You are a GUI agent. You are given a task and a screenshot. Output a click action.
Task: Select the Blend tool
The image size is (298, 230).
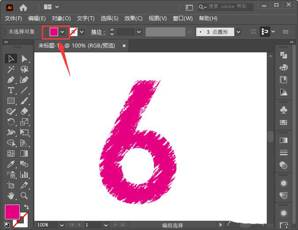(24, 164)
